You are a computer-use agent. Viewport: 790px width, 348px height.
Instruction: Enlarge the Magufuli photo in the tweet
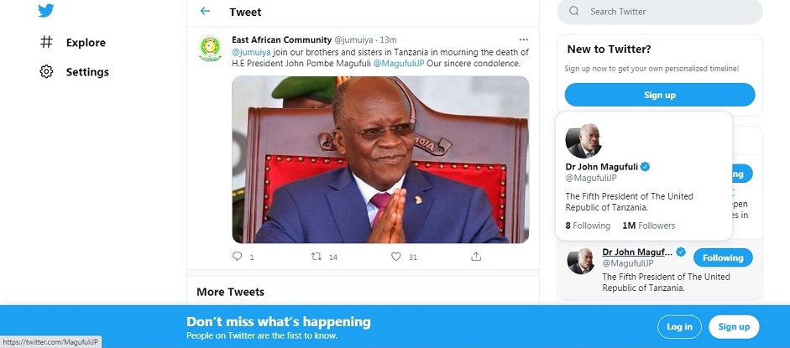(x=380, y=159)
